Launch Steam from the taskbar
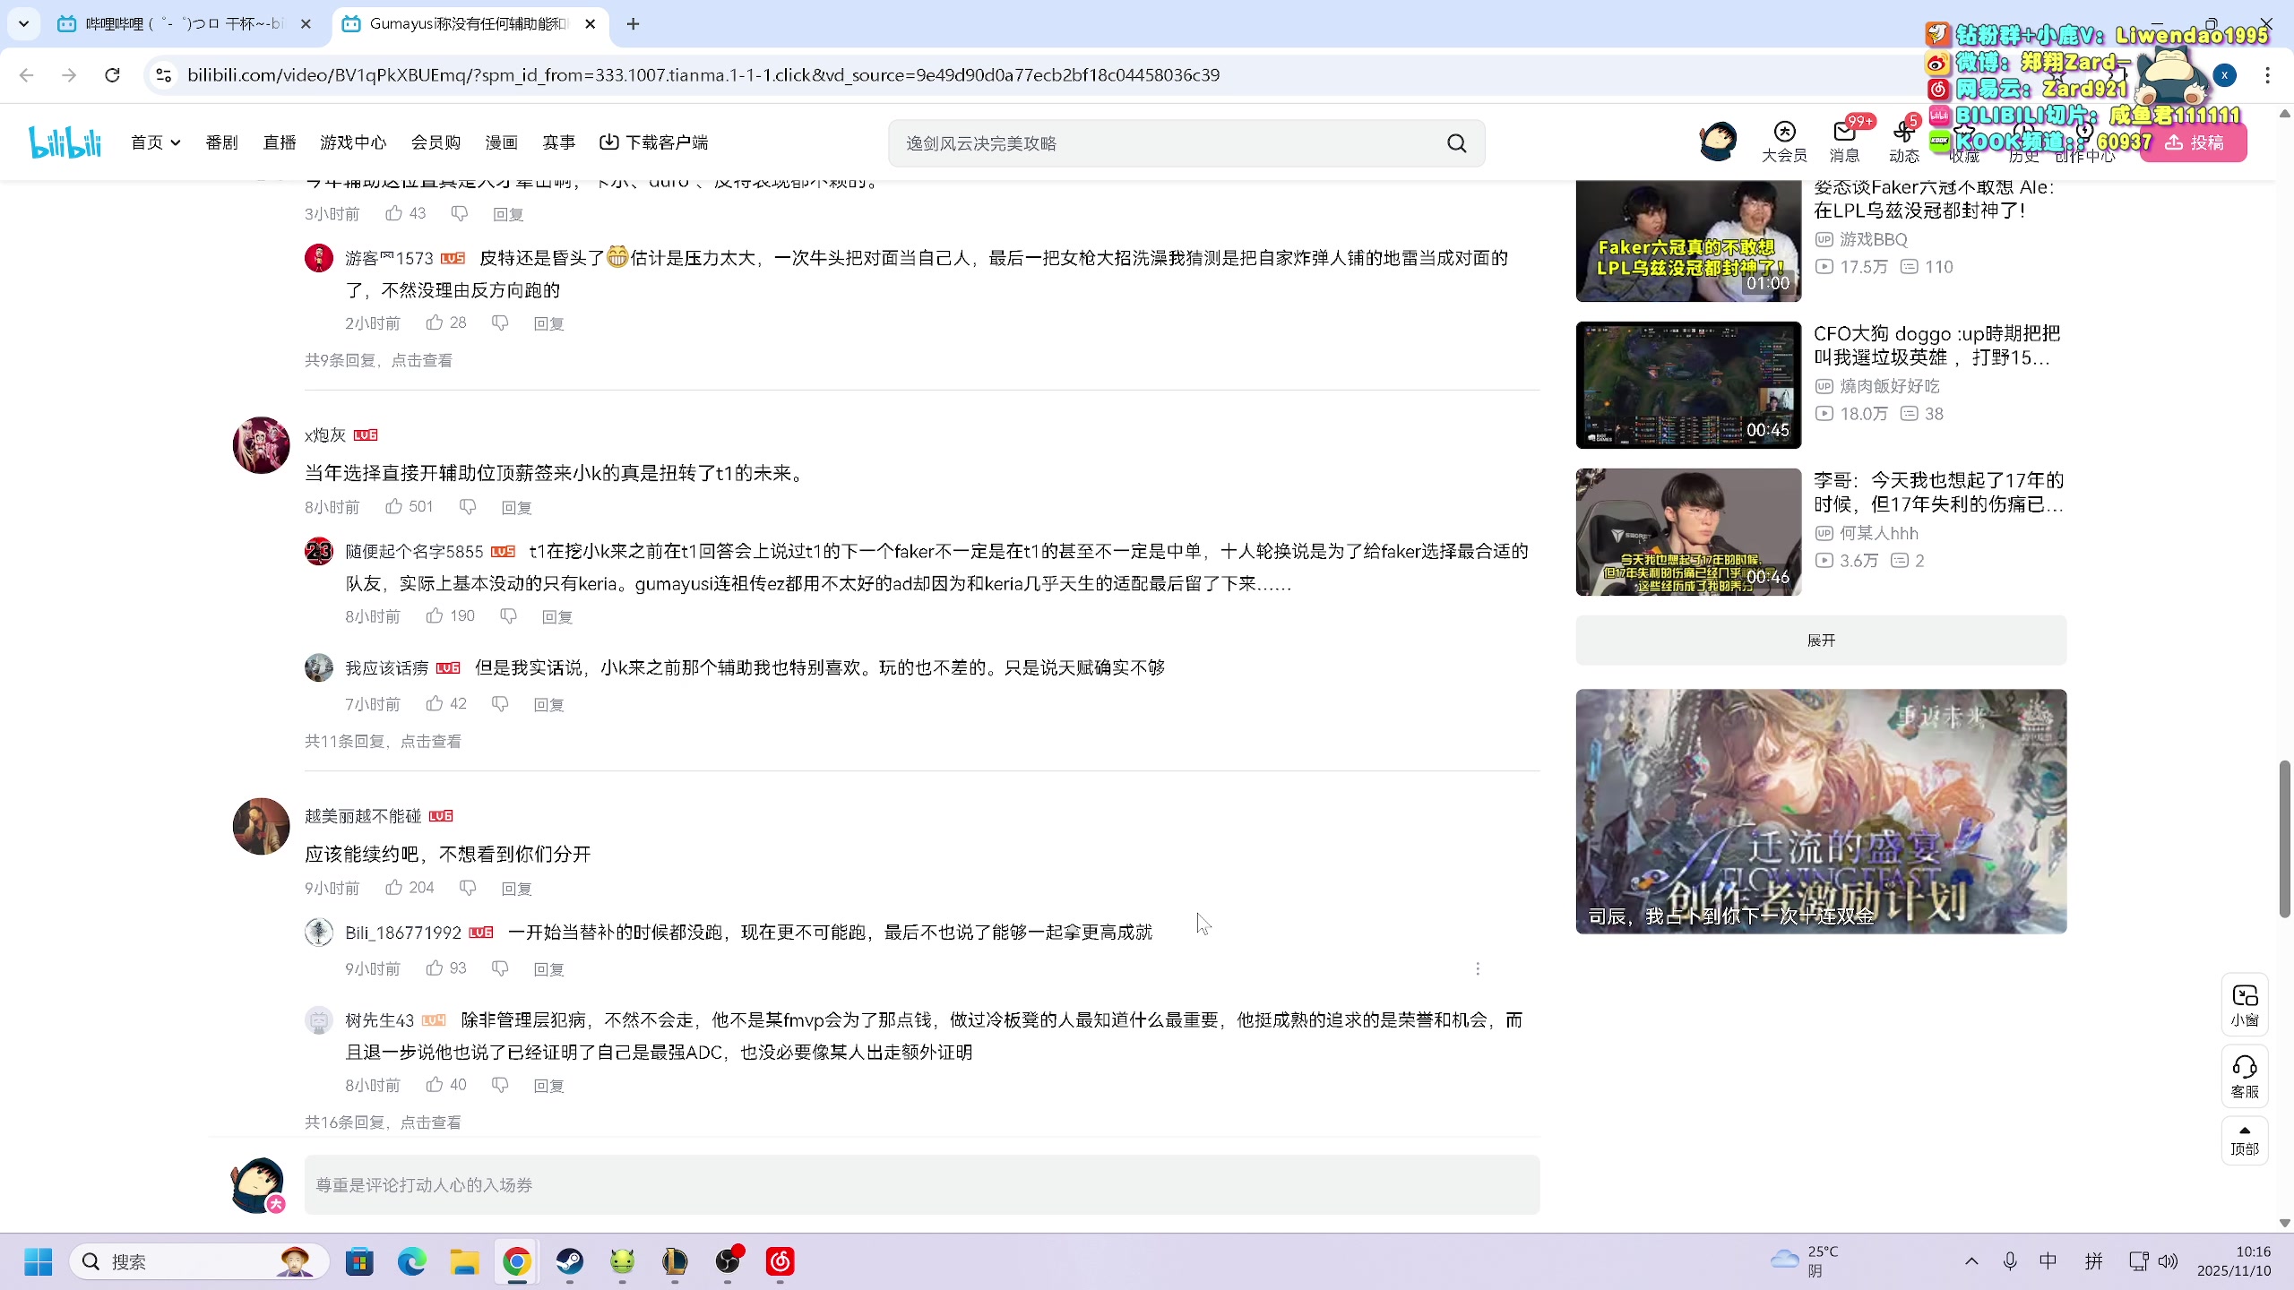This screenshot has width=2294, height=1290. click(x=568, y=1261)
